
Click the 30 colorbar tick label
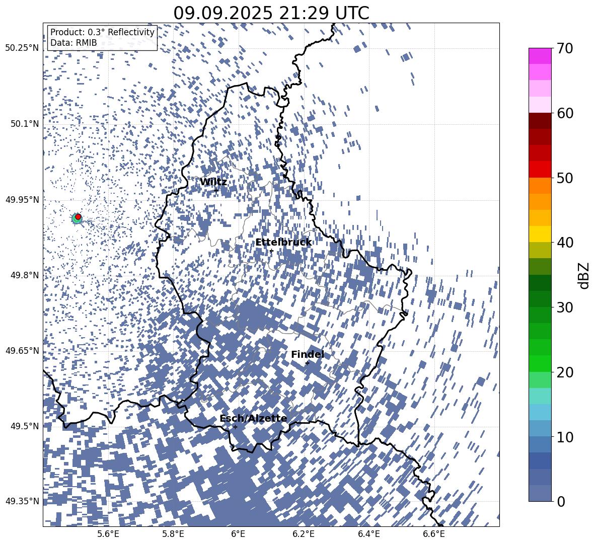click(565, 307)
